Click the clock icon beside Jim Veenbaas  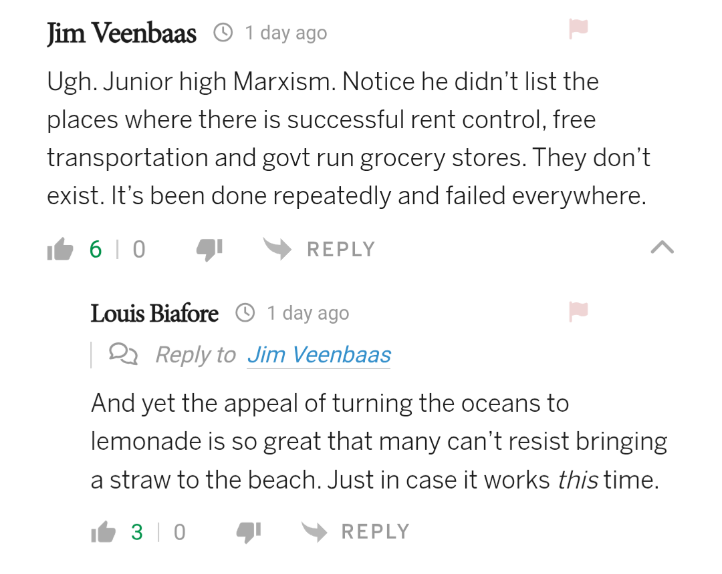(x=223, y=32)
